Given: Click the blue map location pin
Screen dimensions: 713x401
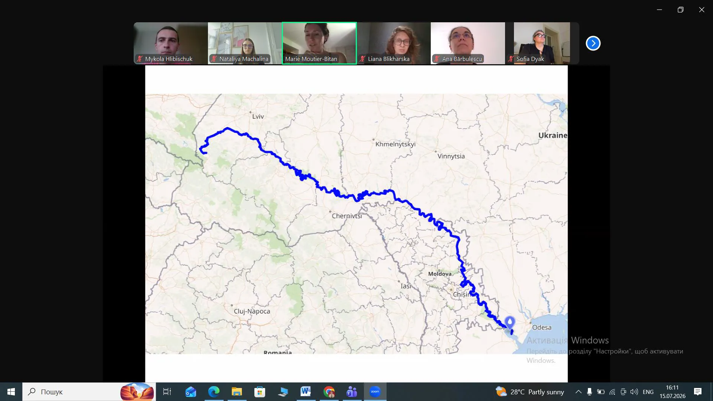Looking at the screenshot, I should [510, 322].
